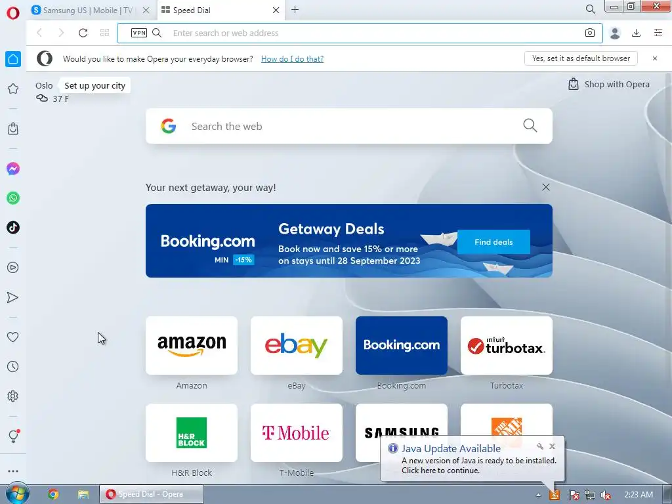Open the T-Mobile speed dial tile

(297, 433)
